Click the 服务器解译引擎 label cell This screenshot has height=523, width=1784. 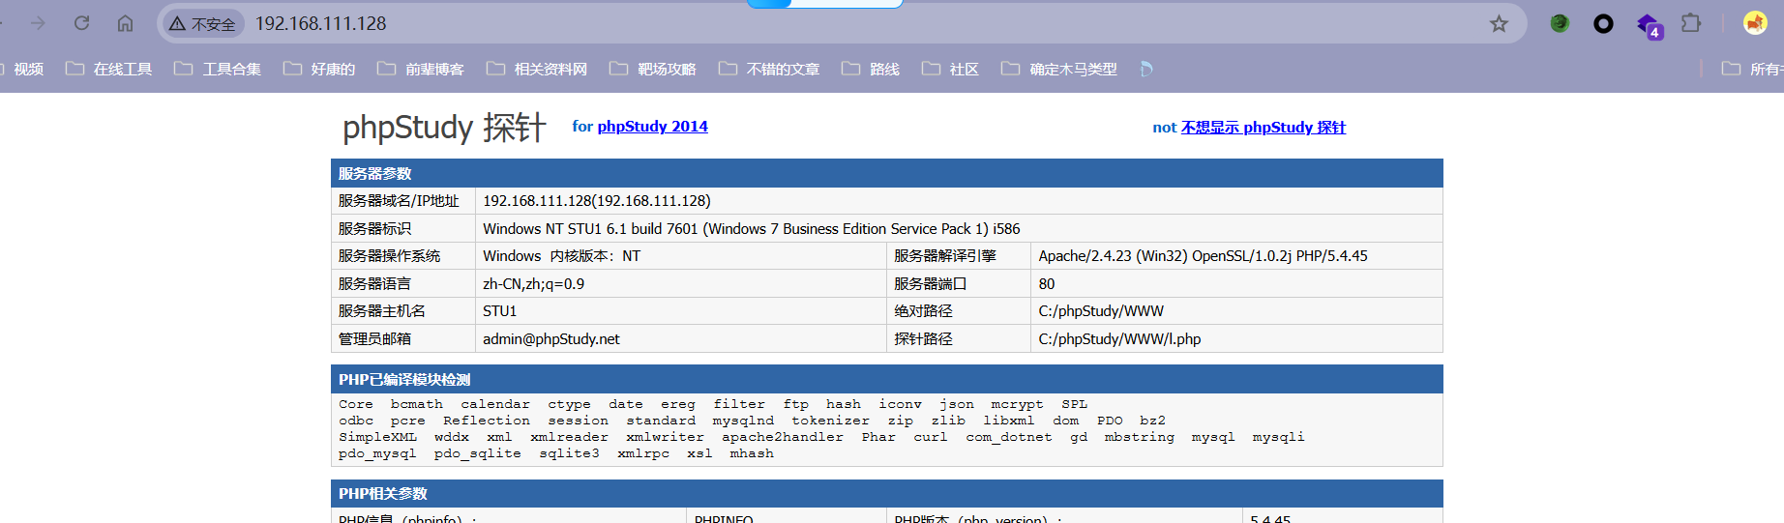(958, 256)
